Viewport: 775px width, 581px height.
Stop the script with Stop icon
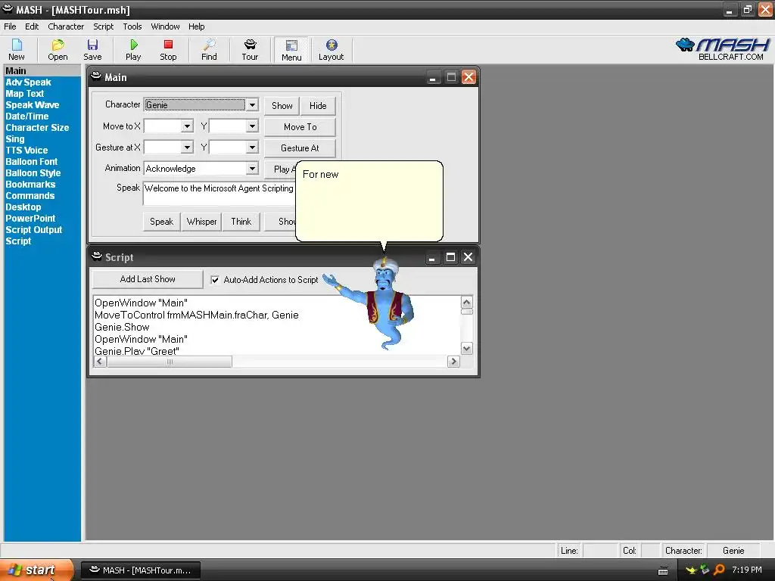point(168,49)
